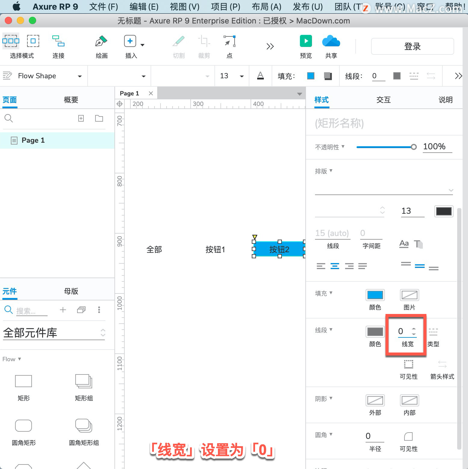This screenshot has height=469, width=468.
Task: Add a new folder icon
Action: tap(99, 118)
